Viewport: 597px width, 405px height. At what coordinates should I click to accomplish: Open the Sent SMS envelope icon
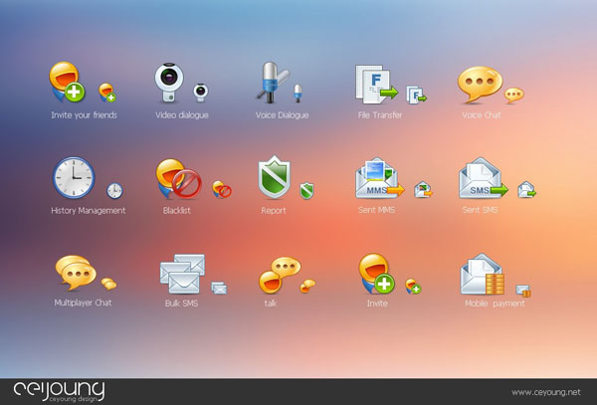pyautogui.click(x=482, y=179)
